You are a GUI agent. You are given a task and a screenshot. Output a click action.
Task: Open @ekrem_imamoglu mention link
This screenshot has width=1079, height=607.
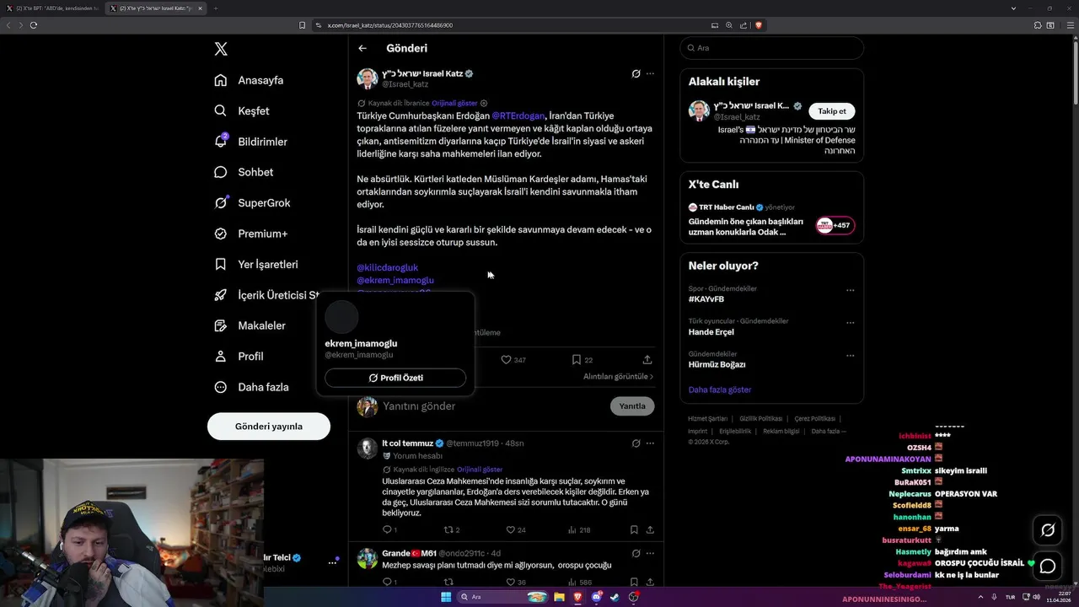point(395,280)
